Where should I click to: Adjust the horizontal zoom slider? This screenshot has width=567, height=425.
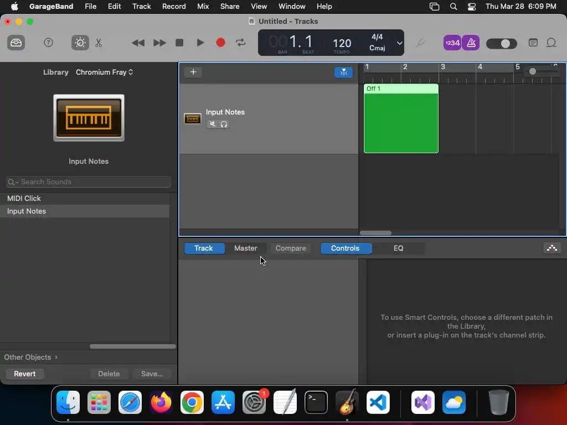pos(542,71)
